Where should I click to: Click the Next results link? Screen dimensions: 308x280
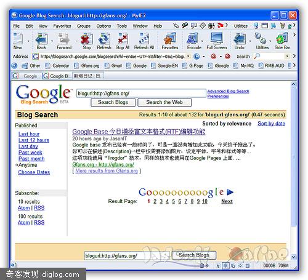pyautogui.click(x=227, y=201)
